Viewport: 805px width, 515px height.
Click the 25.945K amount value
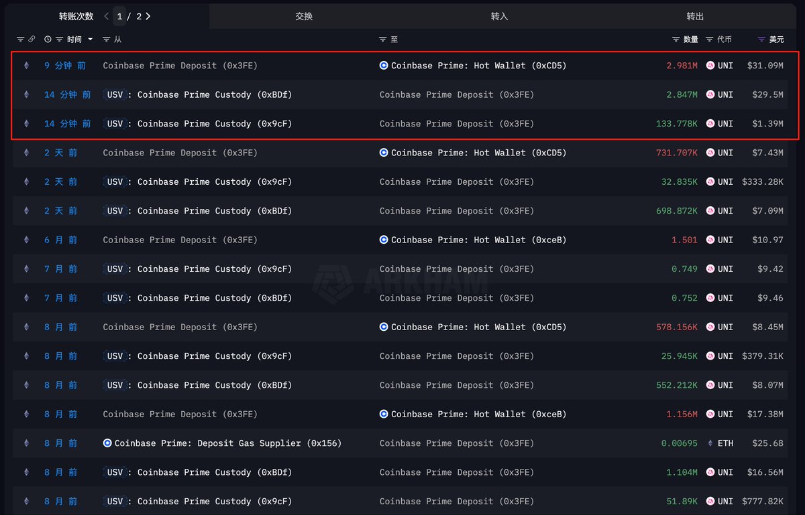tap(680, 356)
